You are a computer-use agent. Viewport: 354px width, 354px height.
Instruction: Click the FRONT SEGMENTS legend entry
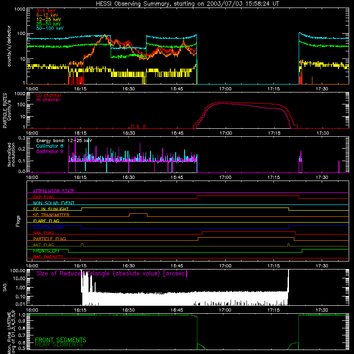(61, 340)
